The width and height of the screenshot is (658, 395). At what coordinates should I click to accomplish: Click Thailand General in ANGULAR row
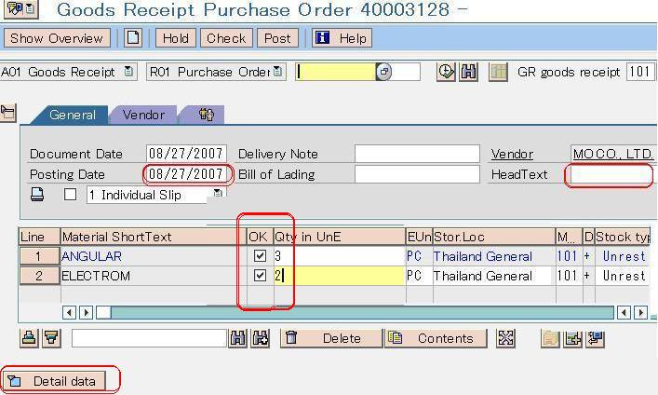[483, 256]
